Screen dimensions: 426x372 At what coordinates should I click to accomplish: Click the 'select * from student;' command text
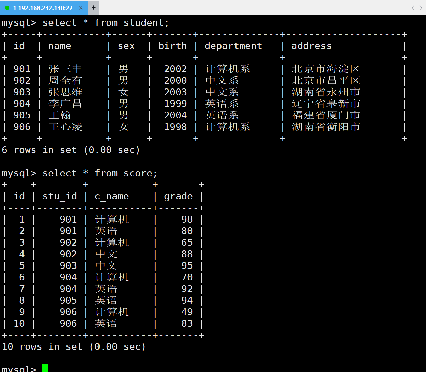tap(106, 23)
